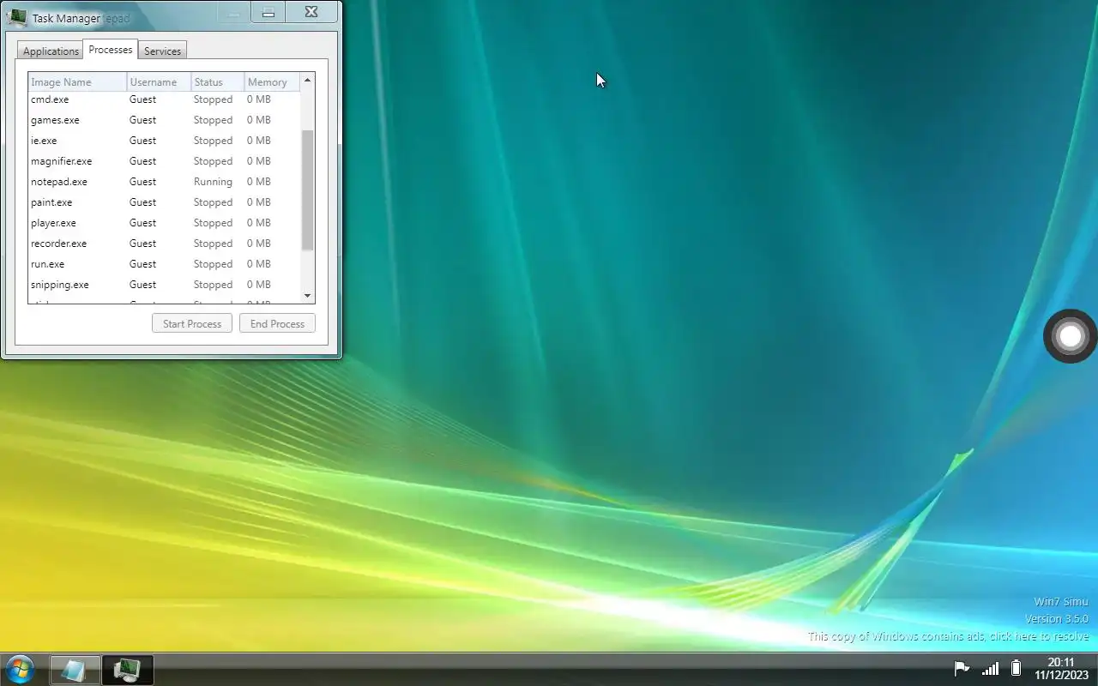Select the run.exe process row

[164, 264]
